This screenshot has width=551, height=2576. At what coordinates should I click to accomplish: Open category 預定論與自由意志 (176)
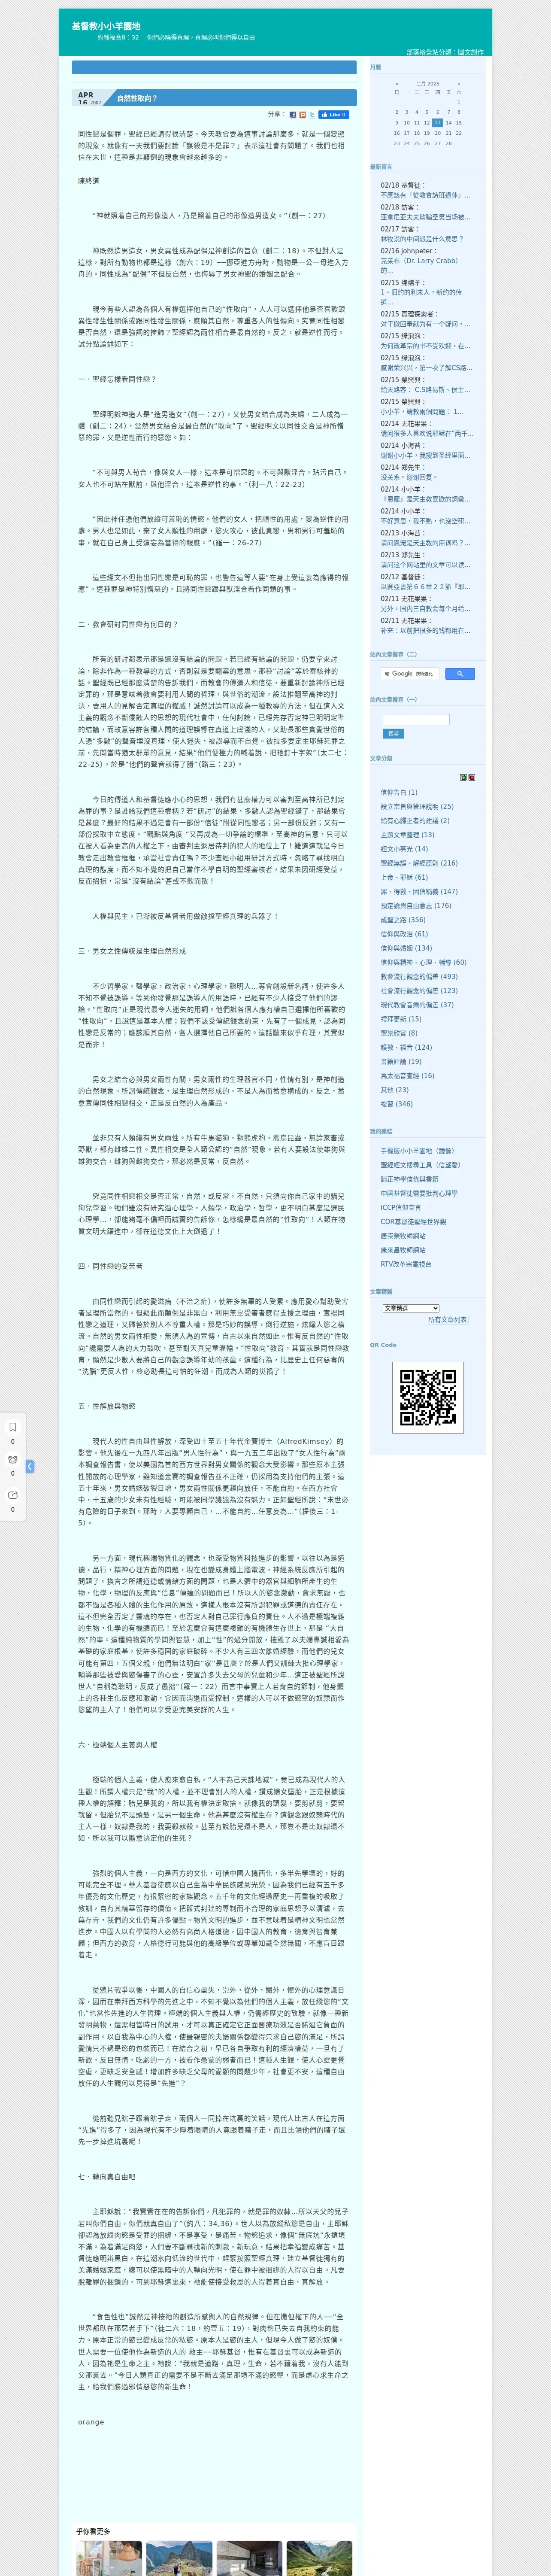pyautogui.click(x=415, y=906)
